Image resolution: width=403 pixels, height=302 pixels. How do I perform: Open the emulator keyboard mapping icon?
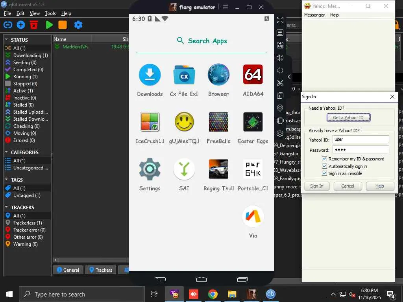[x=280, y=33]
